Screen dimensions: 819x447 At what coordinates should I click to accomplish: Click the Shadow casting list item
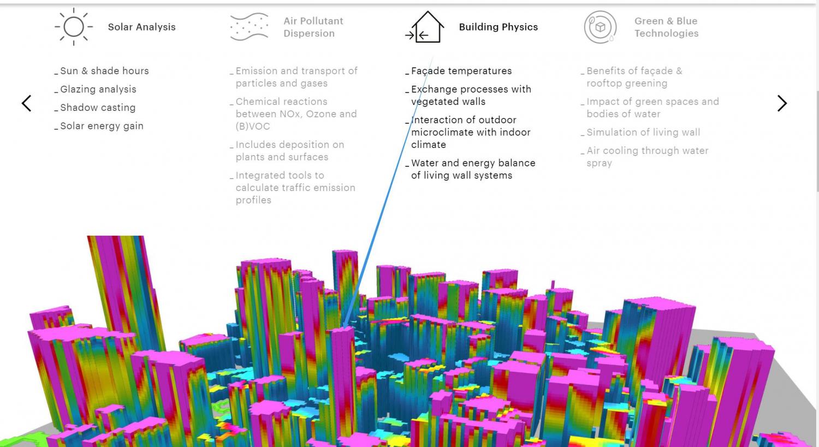[x=97, y=108]
